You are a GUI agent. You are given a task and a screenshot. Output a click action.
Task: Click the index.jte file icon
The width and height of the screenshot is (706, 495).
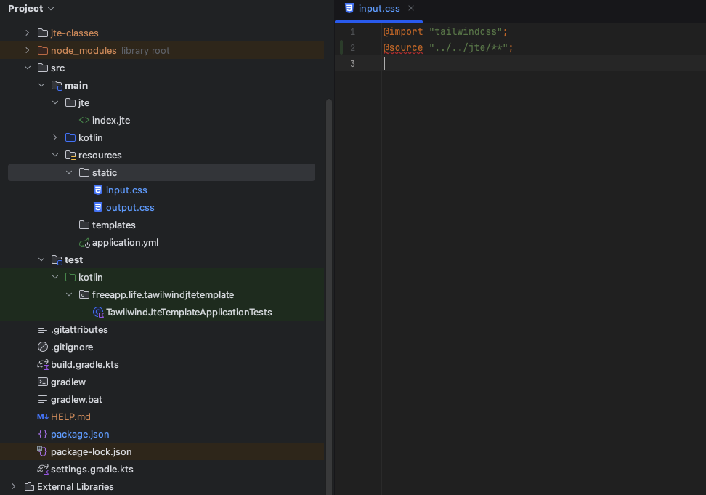click(x=84, y=120)
